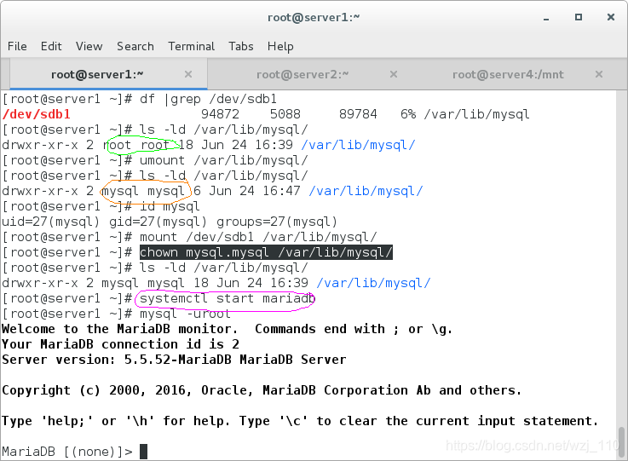
Task: Maximize the terminal window
Action: [x=579, y=17]
